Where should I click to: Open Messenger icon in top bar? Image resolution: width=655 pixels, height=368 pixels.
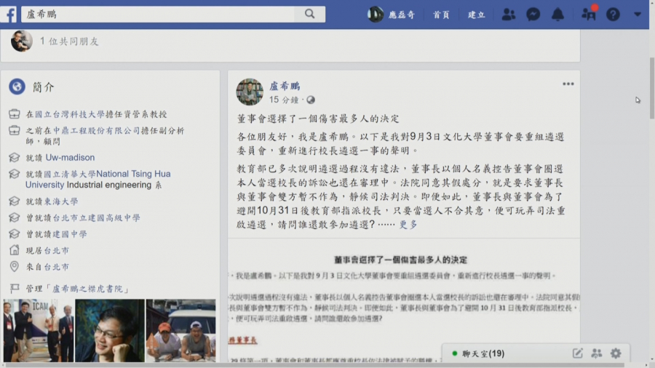click(x=533, y=15)
